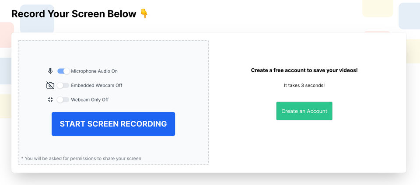Click the pointing-down hand emoji
This screenshot has width=420, height=185.
[144, 14]
